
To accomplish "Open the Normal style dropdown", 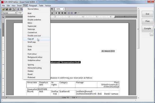I will (x=10, y=13).
